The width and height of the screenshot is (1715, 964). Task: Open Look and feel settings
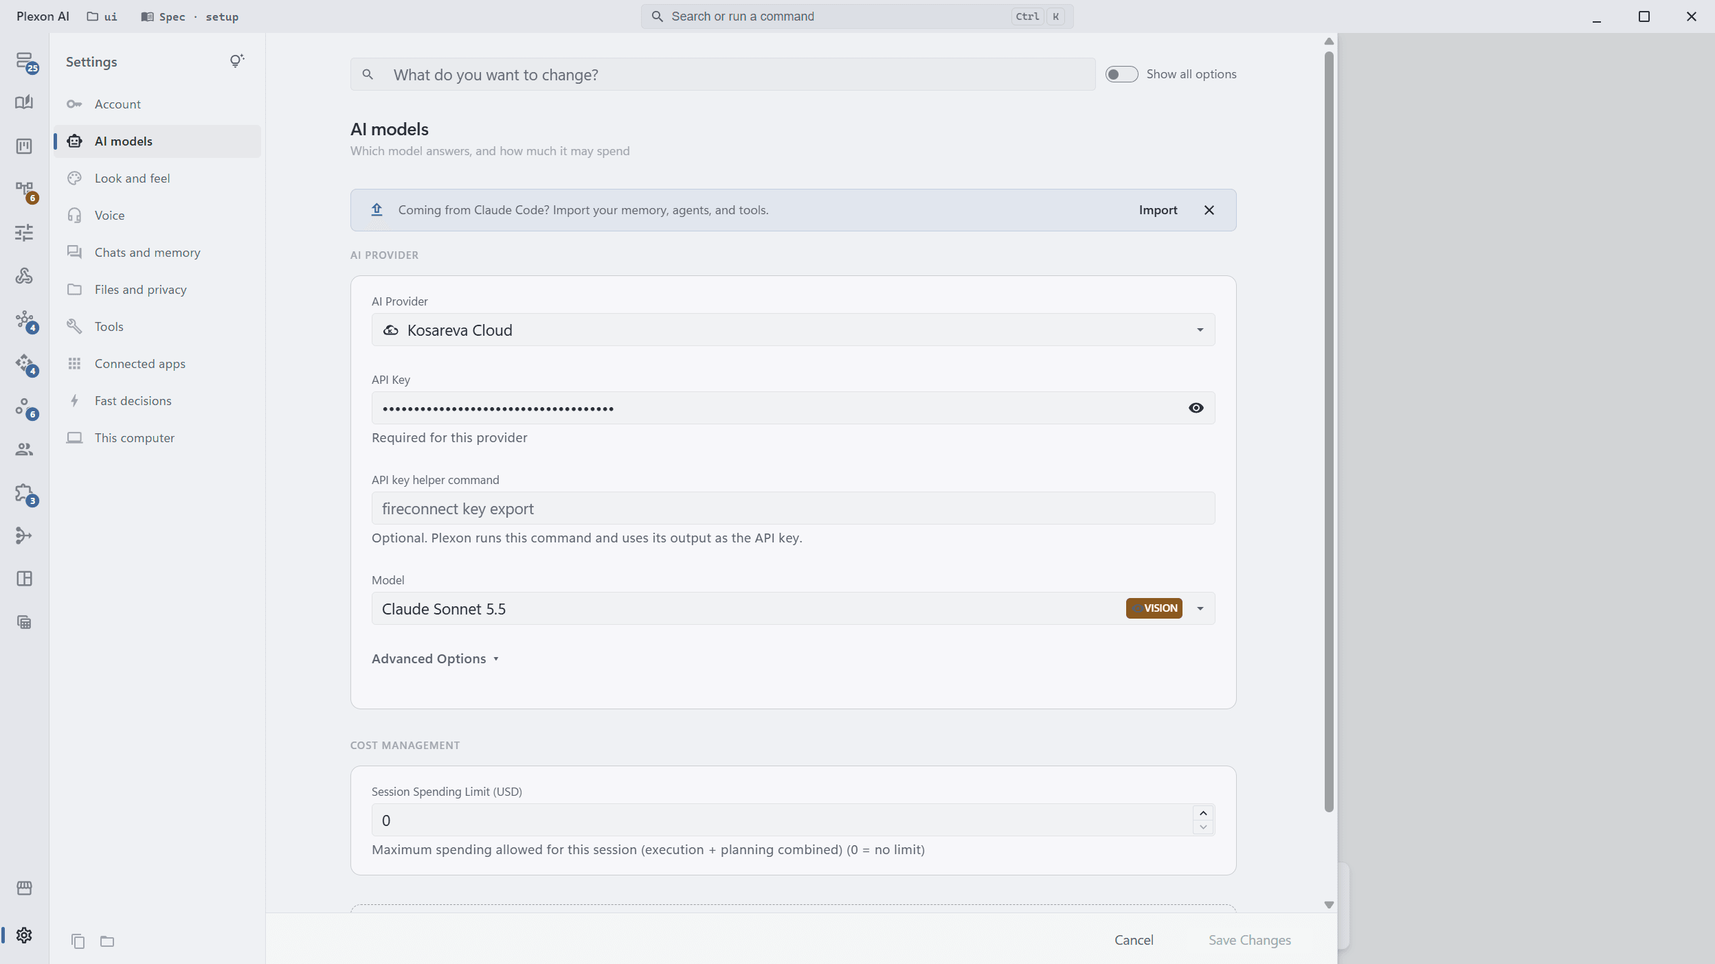[157, 179]
